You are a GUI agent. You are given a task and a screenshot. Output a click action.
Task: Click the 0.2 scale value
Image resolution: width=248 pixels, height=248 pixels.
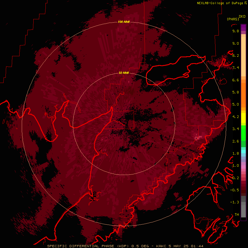click(x=236, y=178)
